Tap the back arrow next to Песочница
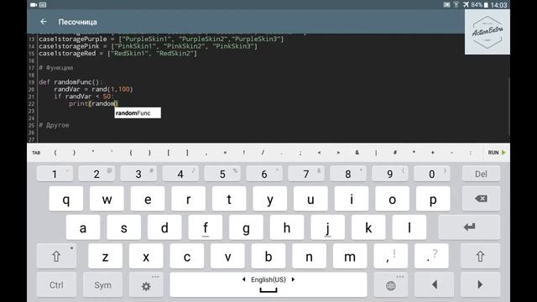 44,22
